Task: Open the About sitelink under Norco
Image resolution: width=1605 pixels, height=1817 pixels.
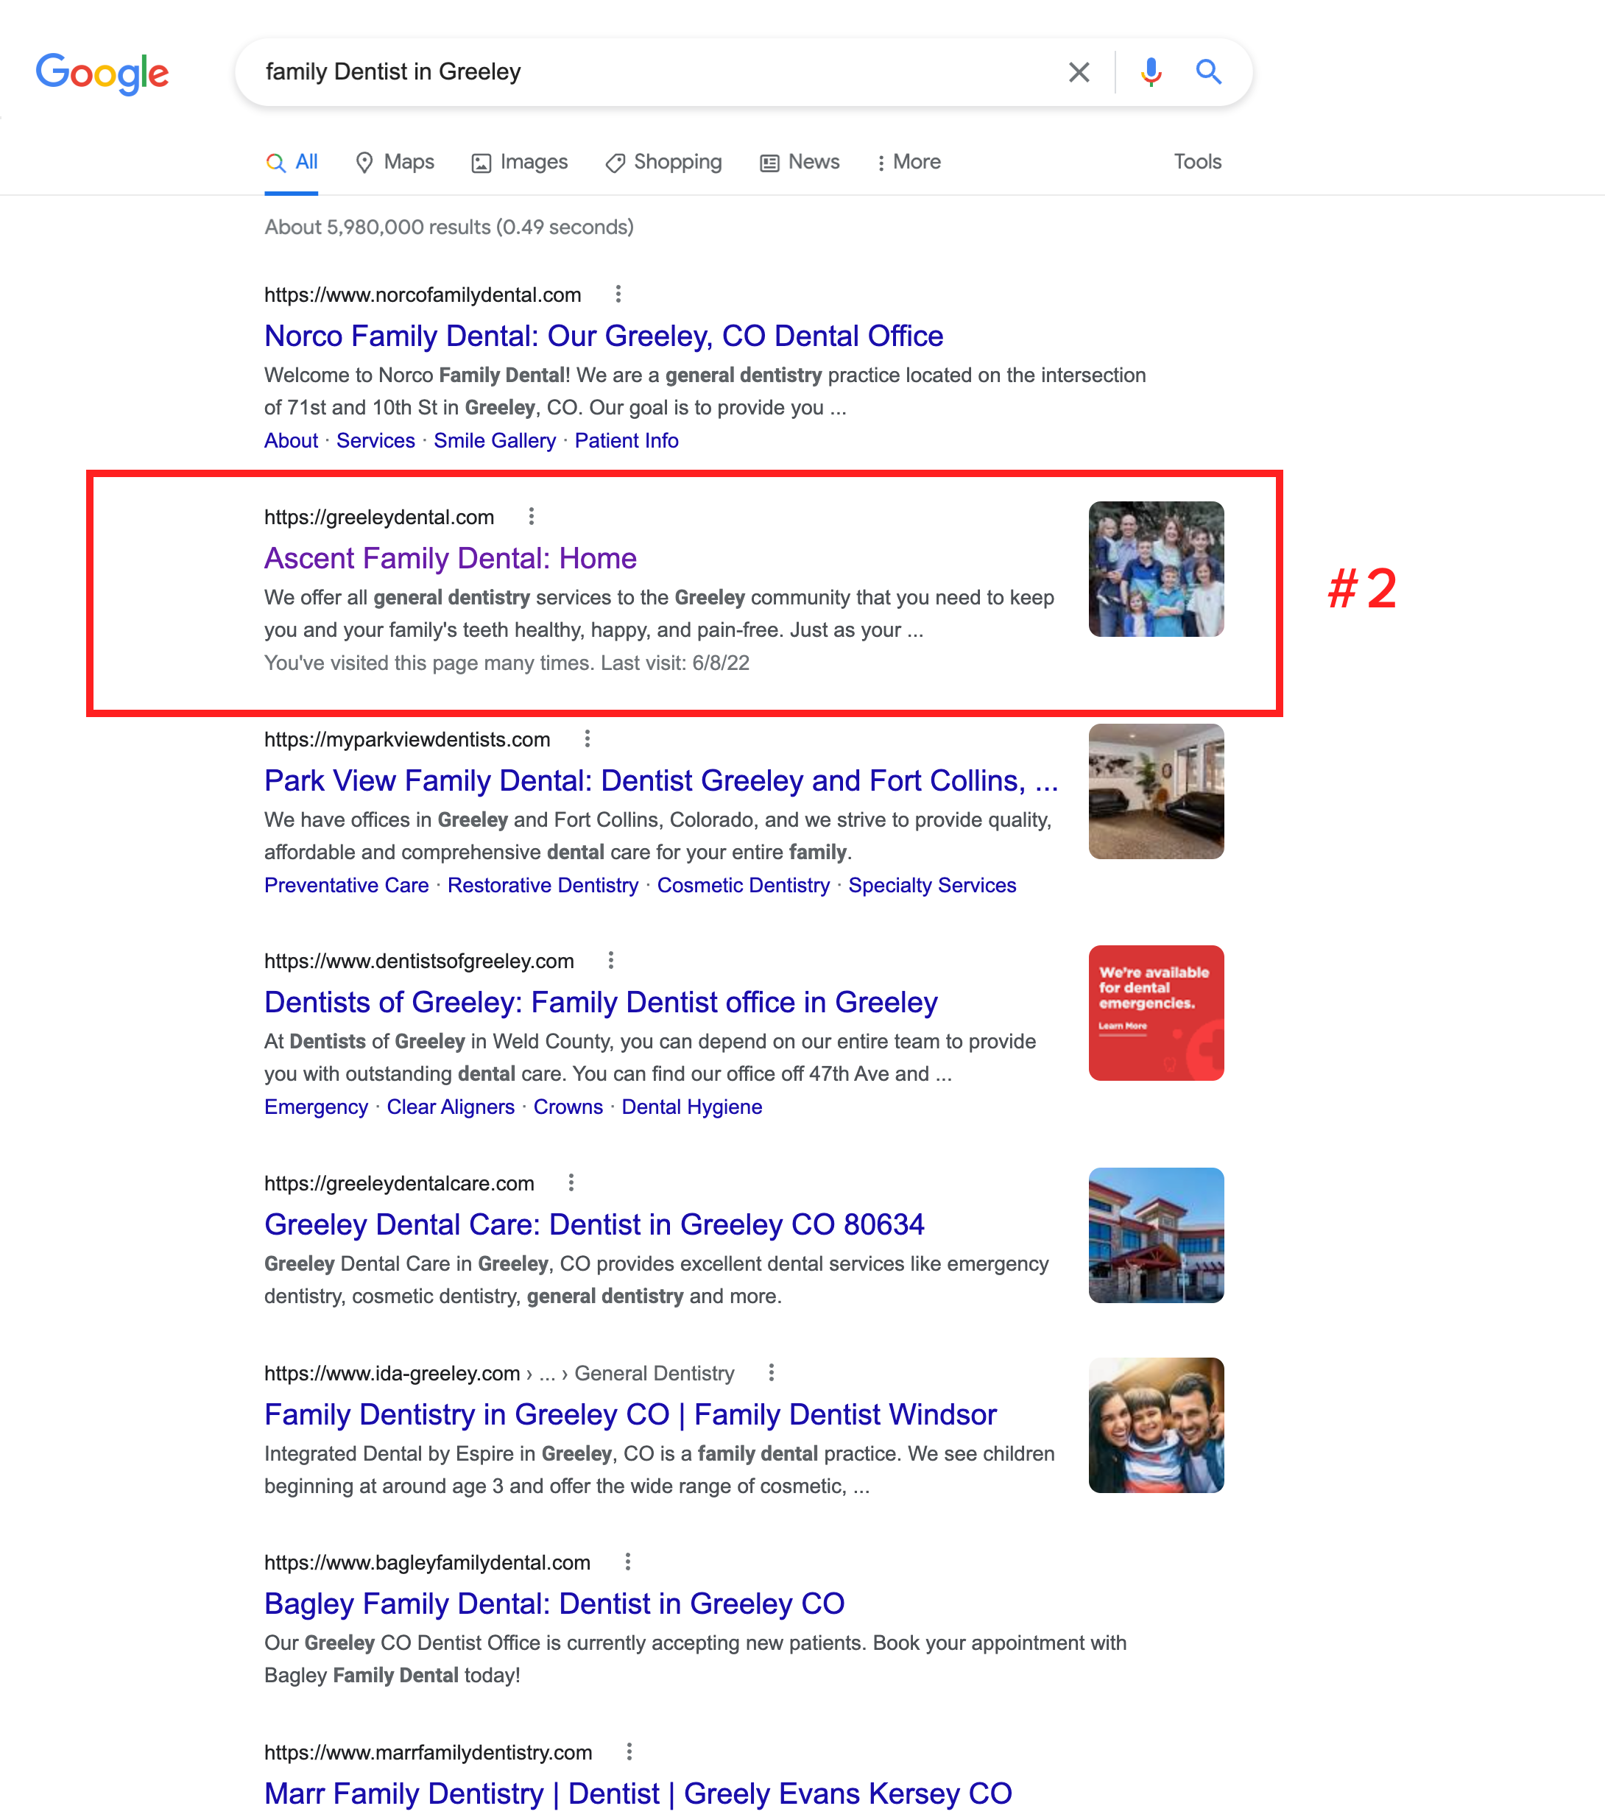Action: (291, 441)
